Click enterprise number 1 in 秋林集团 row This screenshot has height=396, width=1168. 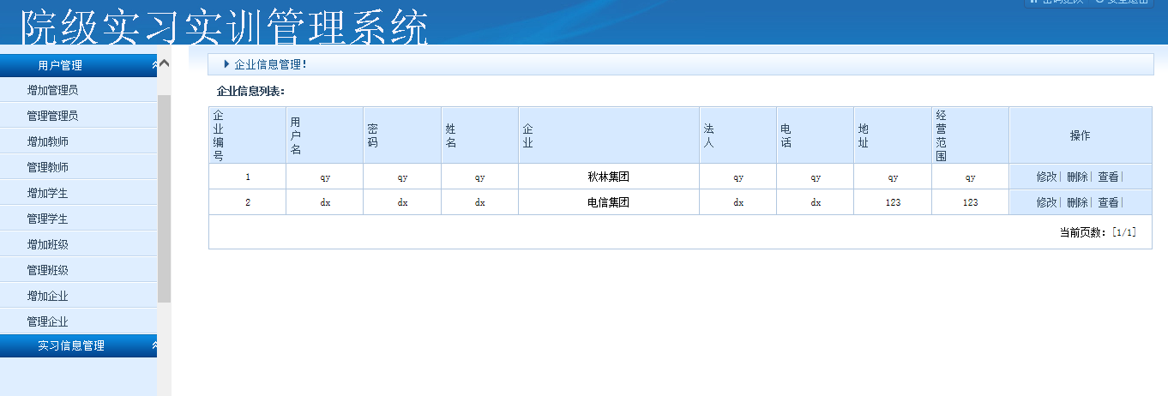(248, 177)
